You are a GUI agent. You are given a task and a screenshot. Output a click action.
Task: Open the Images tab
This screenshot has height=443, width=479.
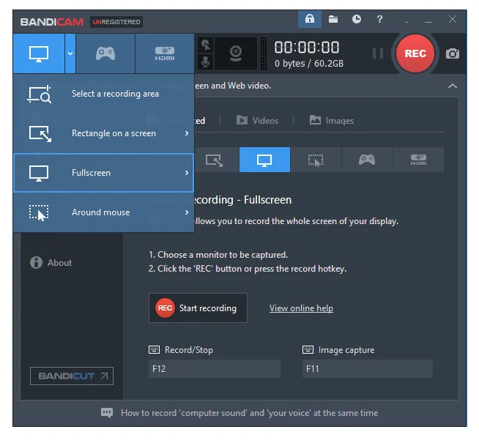click(332, 121)
